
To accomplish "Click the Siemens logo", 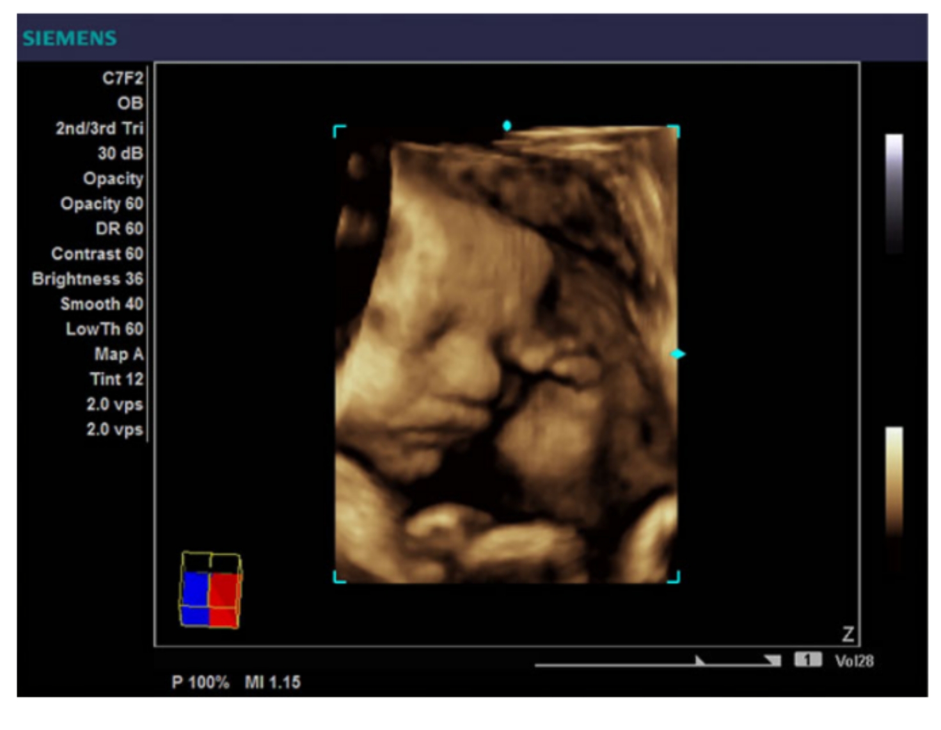I will pos(70,38).
